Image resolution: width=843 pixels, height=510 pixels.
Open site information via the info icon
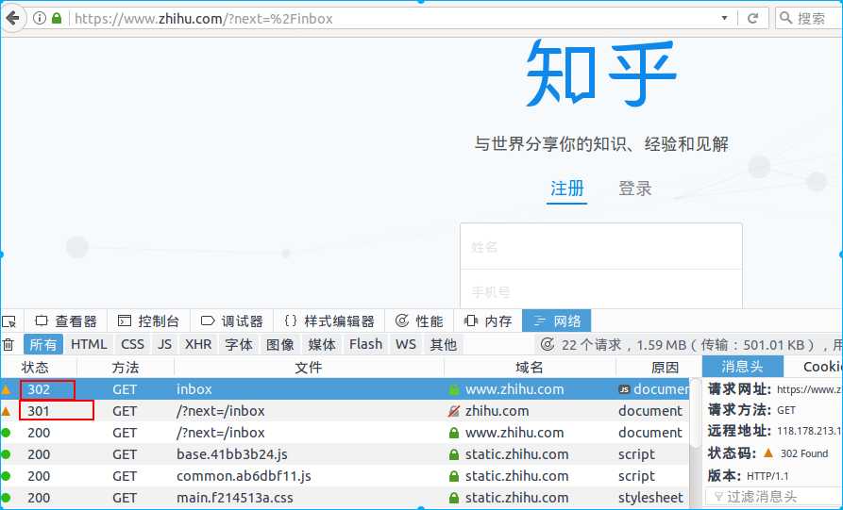point(40,18)
